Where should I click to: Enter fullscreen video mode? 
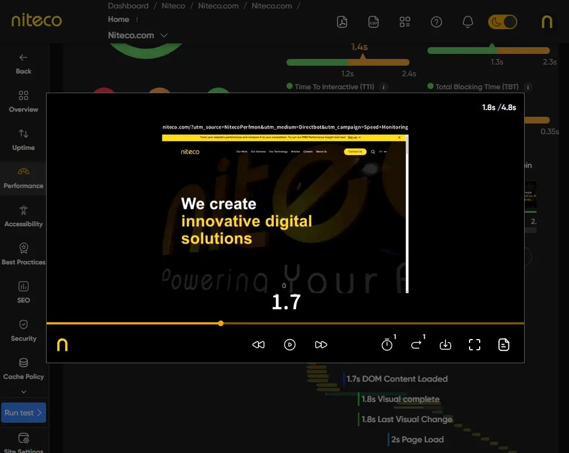point(475,345)
